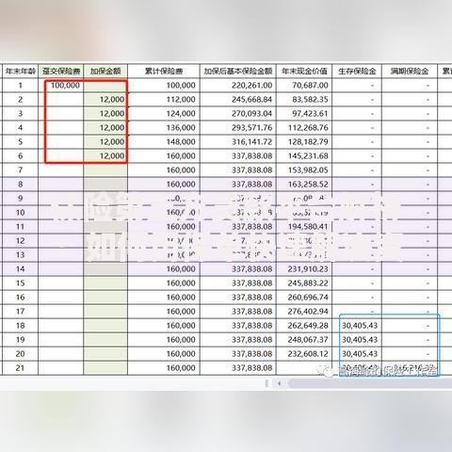
Task: Click the 316,141.72 cell
Action: [238, 142]
